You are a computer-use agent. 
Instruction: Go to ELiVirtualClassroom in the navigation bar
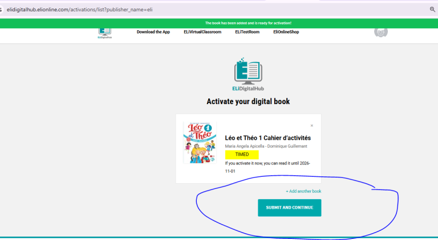coord(202,32)
